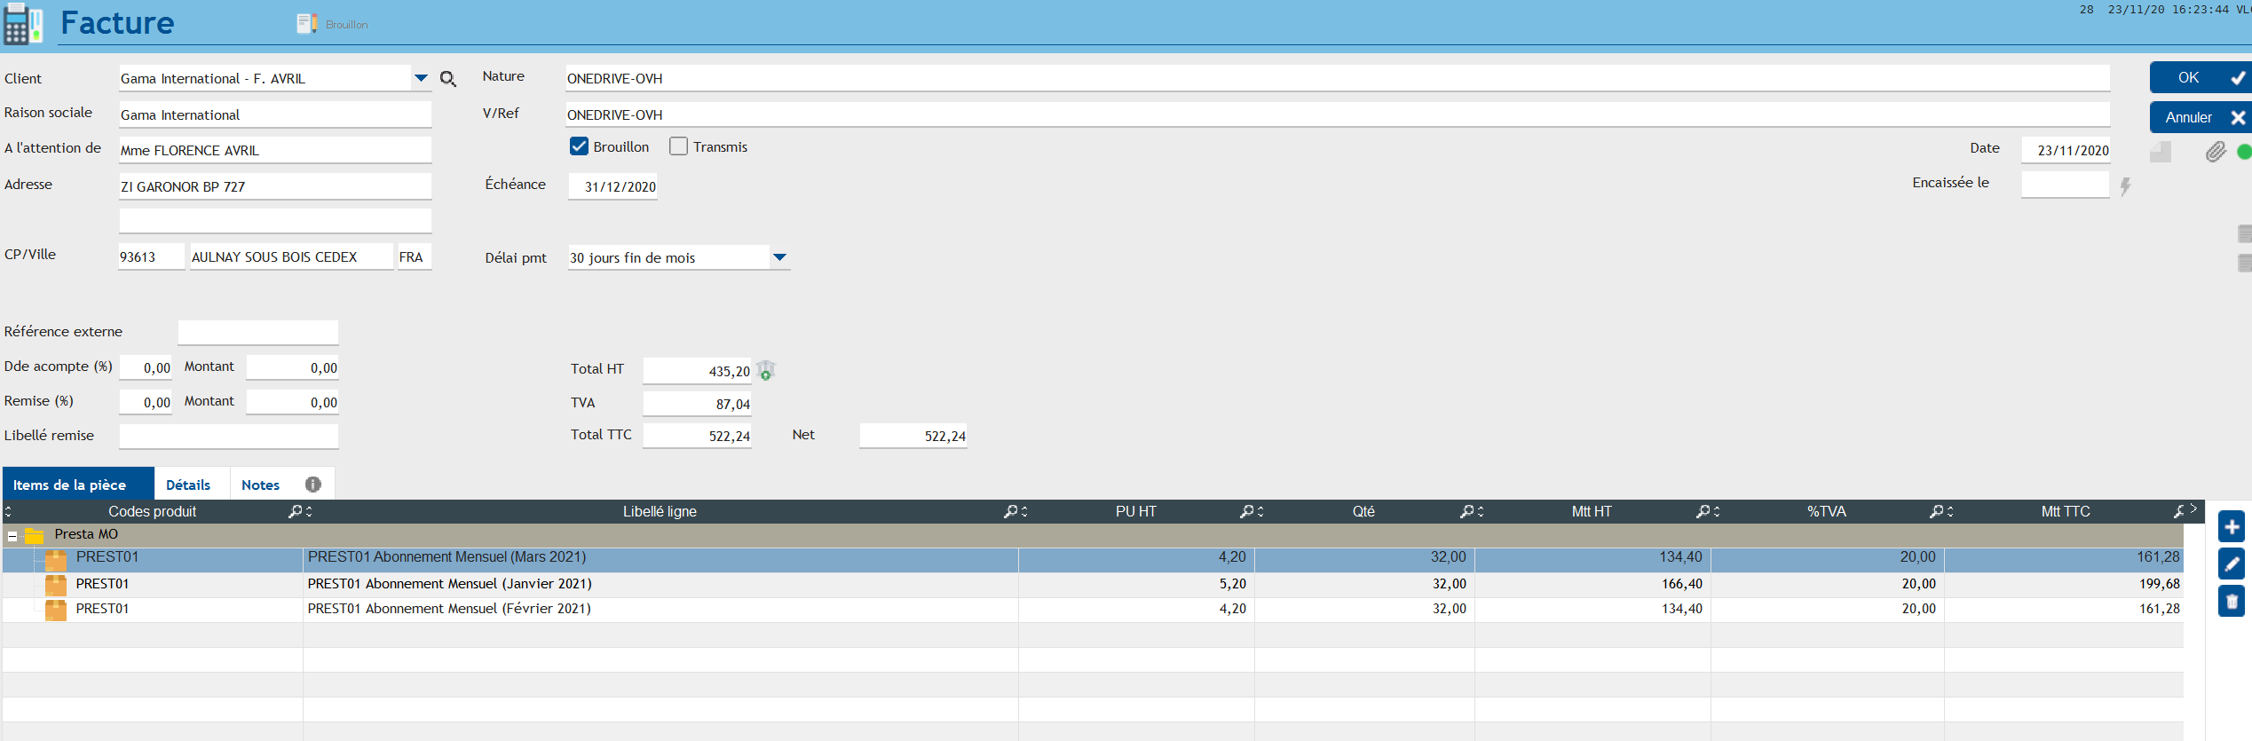Click the client search magnifier icon
The image size is (2252, 741).
[448, 79]
